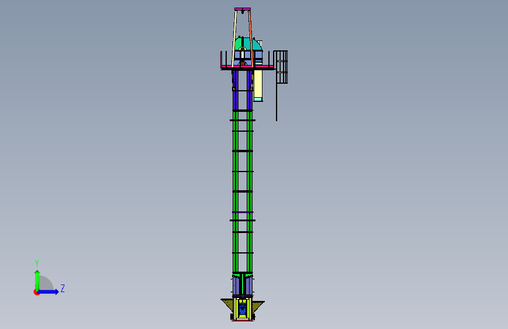Select the gray-blue lower casing above the boot
508x329 pixels.
click(x=243, y=286)
